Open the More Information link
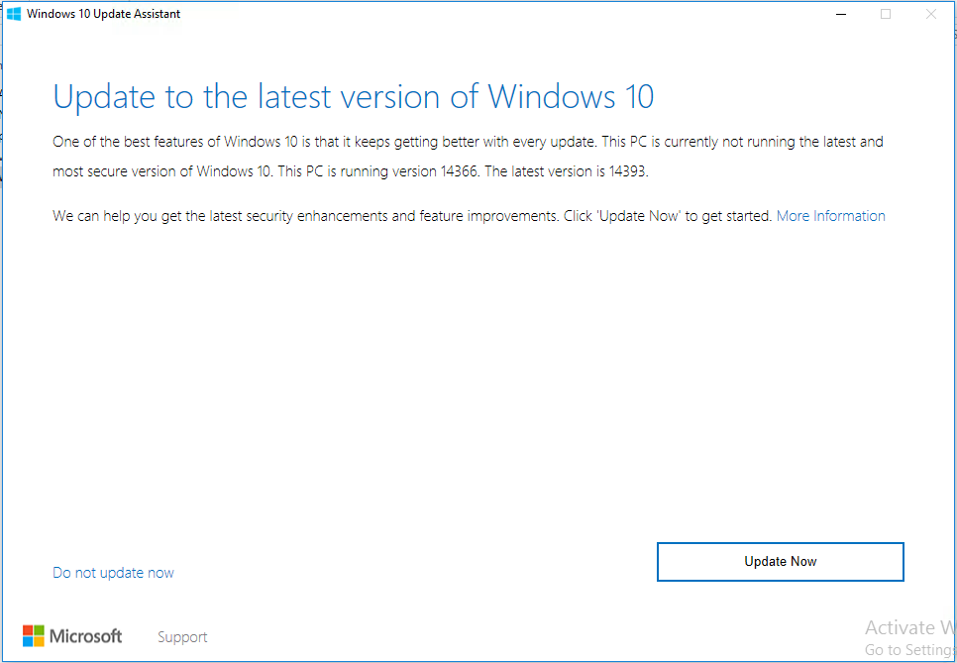Viewport: 957px width, 663px height. [x=830, y=216]
